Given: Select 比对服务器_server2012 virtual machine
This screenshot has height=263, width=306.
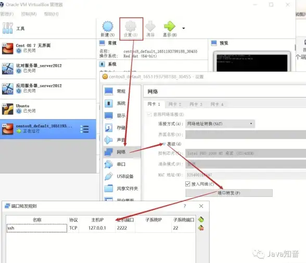Looking at the screenshot, I should pyautogui.click(x=48, y=69).
